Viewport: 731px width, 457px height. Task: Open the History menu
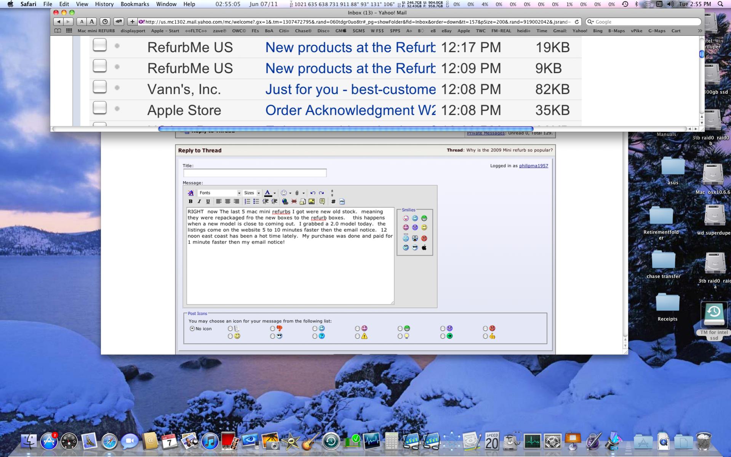[x=104, y=4]
